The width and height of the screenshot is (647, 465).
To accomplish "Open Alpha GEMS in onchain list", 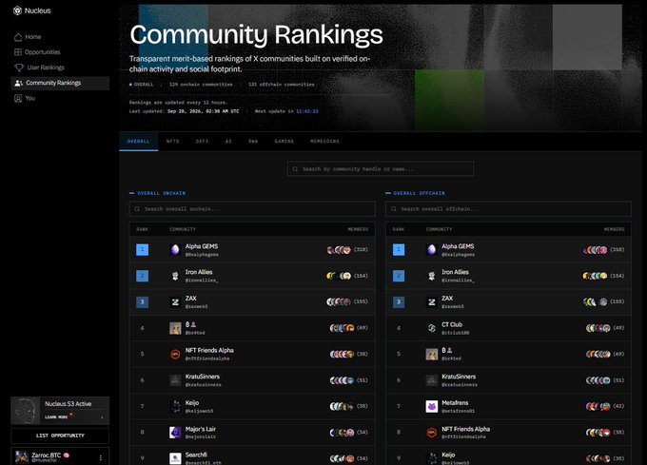I will (252, 250).
